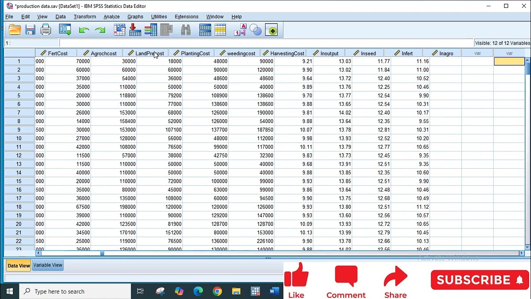Viewport: 531px width, 299px height.
Task: Switch to the Data View tab
Action: pos(19,265)
